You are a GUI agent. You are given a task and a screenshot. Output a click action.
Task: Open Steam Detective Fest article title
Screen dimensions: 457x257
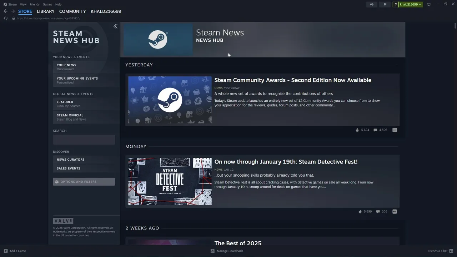286,162
